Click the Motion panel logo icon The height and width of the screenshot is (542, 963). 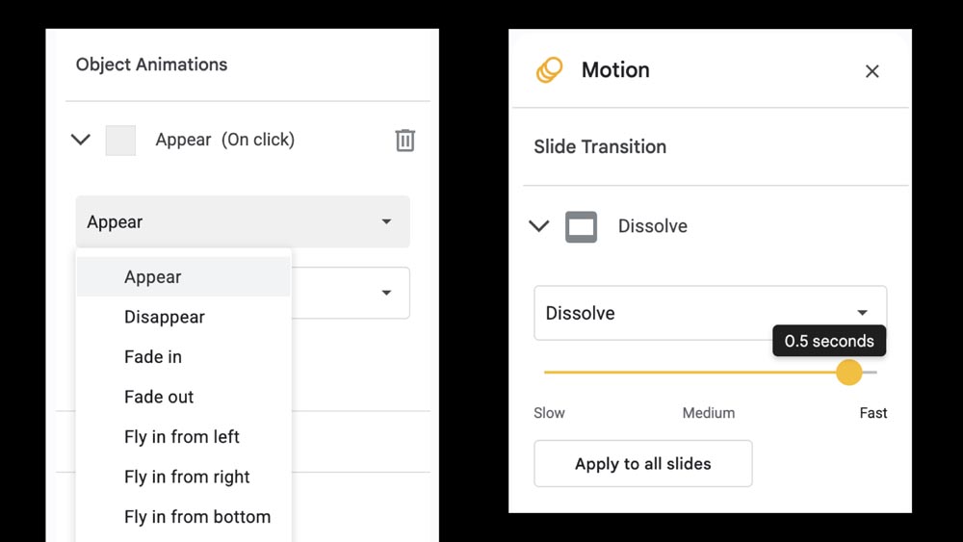coord(550,70)
